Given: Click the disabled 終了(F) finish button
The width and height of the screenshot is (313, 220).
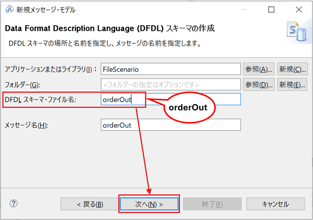Looking at the screenshot, I should coord(212,204).
